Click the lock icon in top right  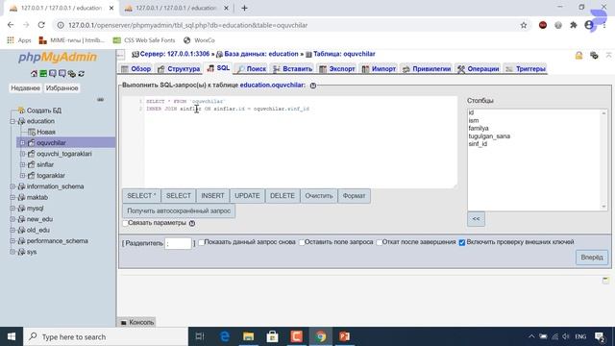point(578,56)
